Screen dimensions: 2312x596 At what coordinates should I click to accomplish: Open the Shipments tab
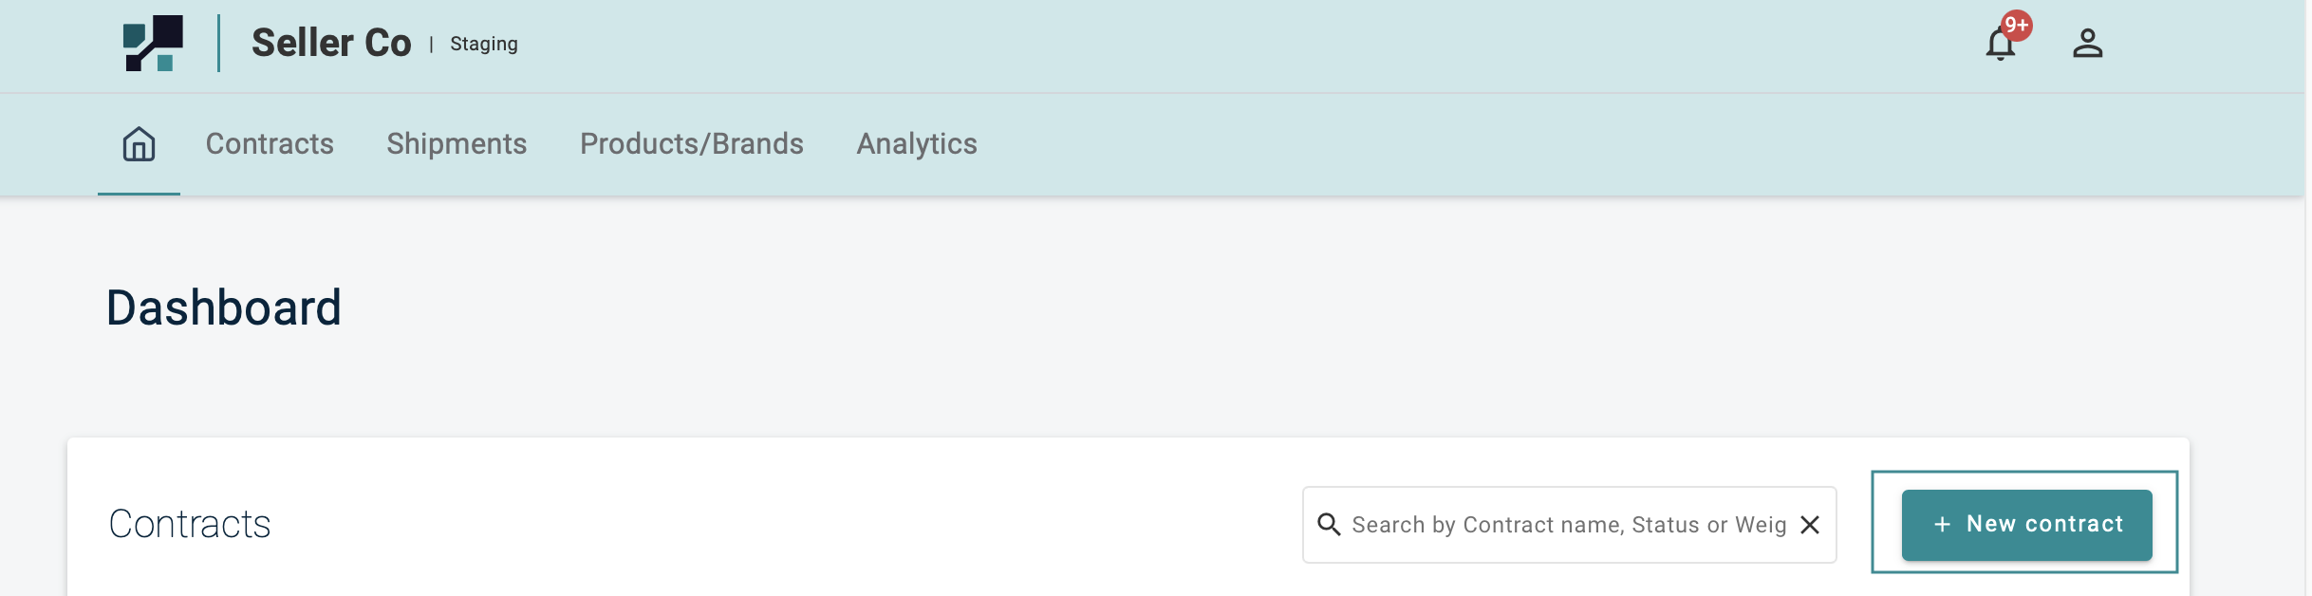[457, 144]
